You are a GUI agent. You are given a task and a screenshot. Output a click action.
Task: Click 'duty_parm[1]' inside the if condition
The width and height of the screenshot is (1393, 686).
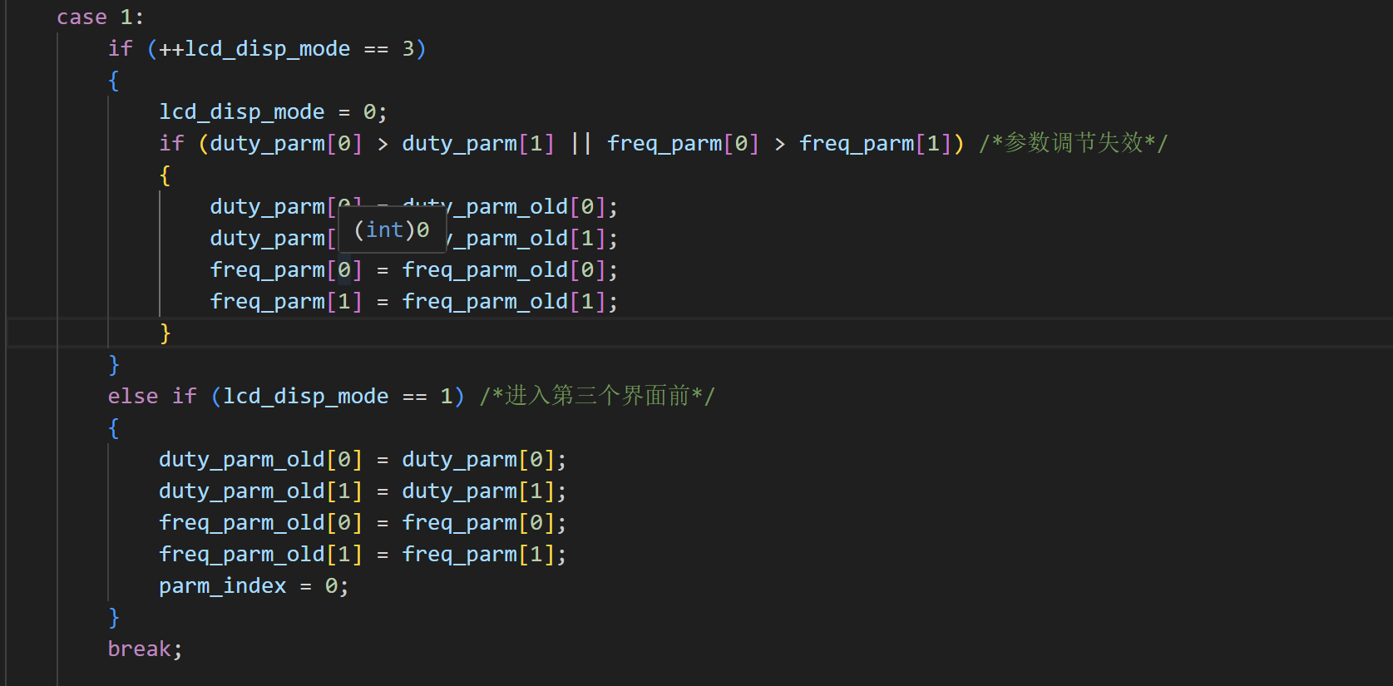point(477,143)
